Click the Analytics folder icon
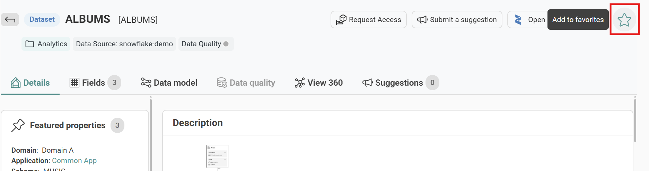This screenshot has width=649, height=171. [30, 44]
